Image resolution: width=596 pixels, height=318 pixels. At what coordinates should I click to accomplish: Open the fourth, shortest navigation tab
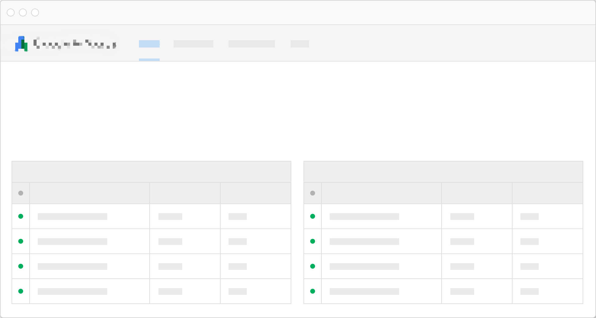(300, 44)
